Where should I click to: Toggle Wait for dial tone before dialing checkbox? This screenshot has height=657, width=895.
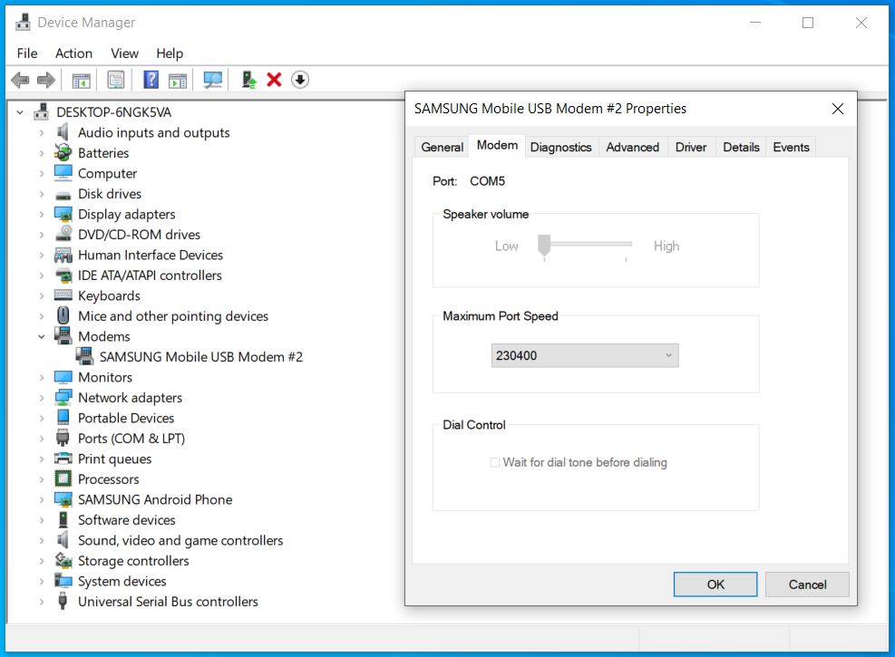(x=495, y=462)
